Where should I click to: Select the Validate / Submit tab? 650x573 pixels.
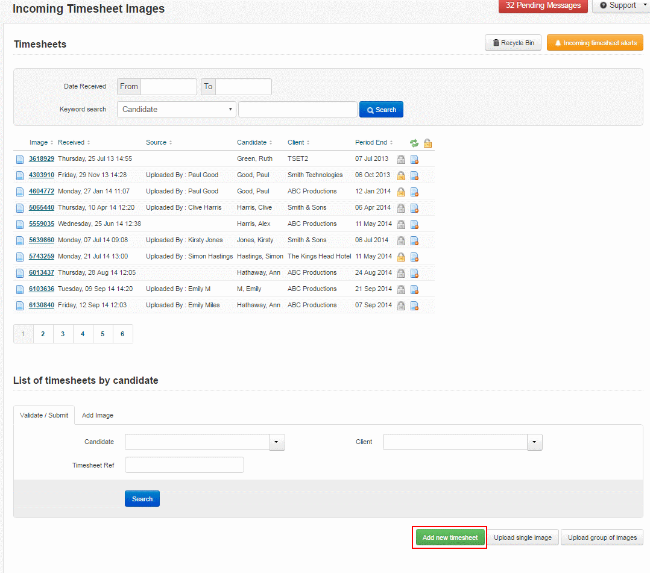pos(44,415)
